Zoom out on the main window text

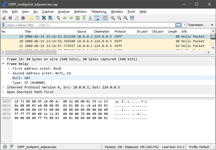[x=119, y=18]
